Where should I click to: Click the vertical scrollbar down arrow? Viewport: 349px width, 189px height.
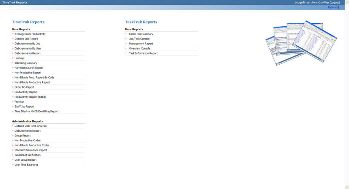(347, 187)
